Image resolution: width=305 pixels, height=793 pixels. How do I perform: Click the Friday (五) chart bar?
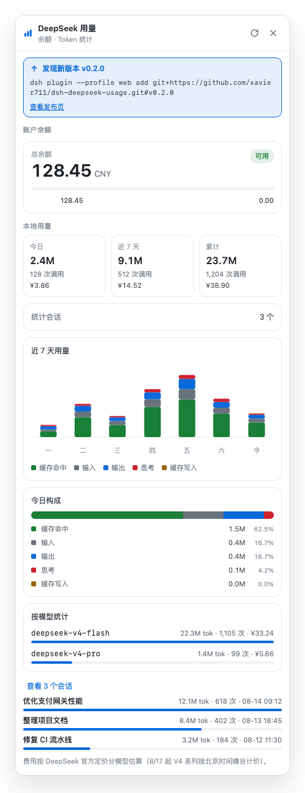click(187, 406)
